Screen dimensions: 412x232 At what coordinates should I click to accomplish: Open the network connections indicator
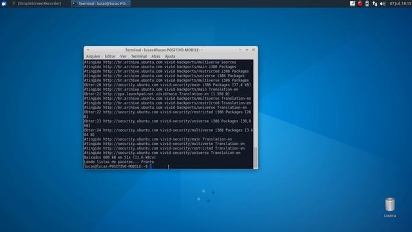coord(375,3)
